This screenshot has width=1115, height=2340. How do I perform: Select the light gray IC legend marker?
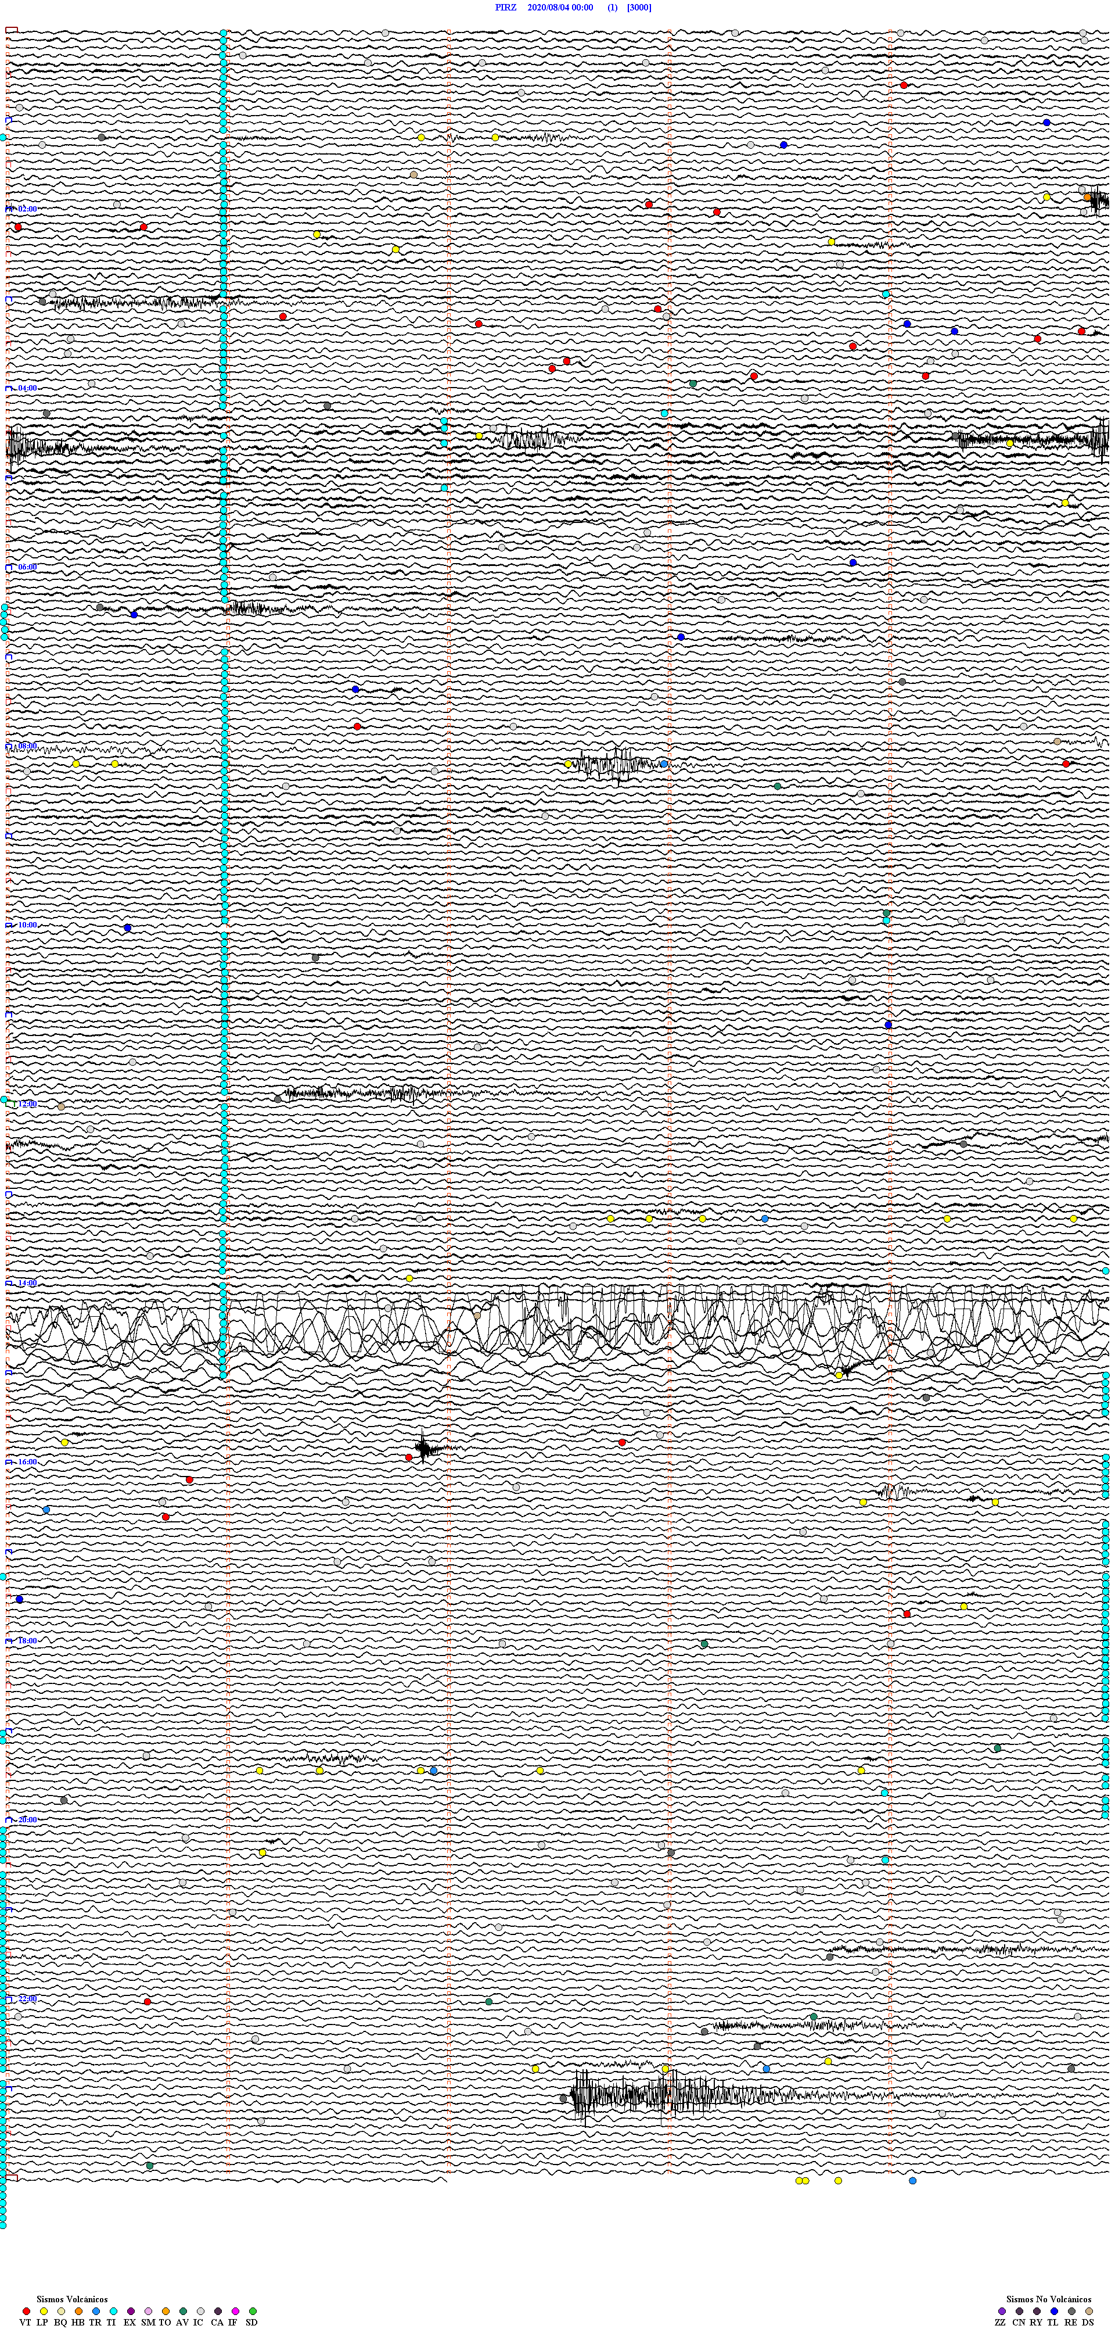[201, 2311]
